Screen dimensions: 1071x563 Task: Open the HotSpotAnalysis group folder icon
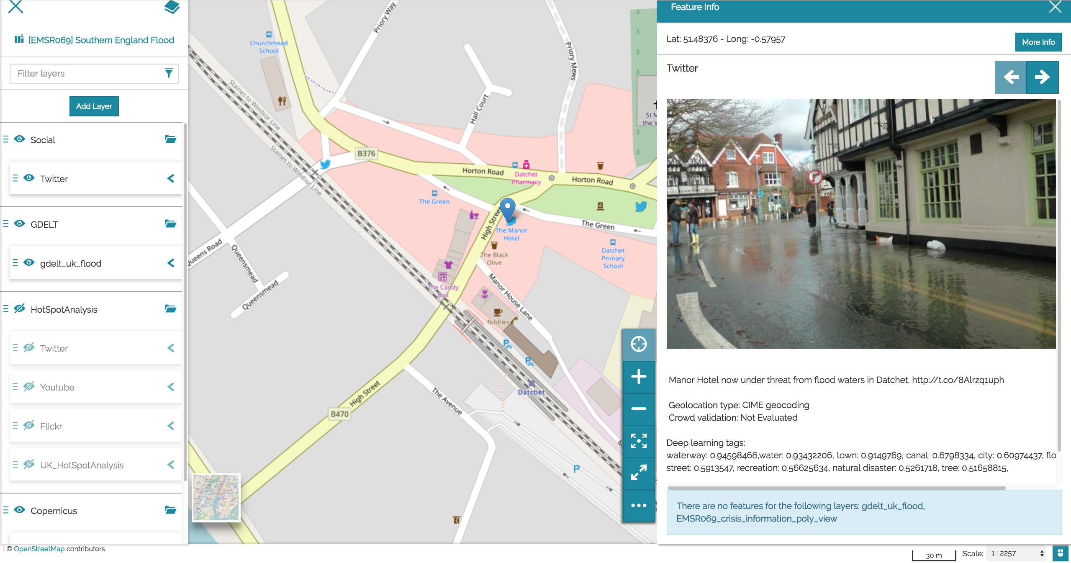pyautogui.click(x=170, y=309)
